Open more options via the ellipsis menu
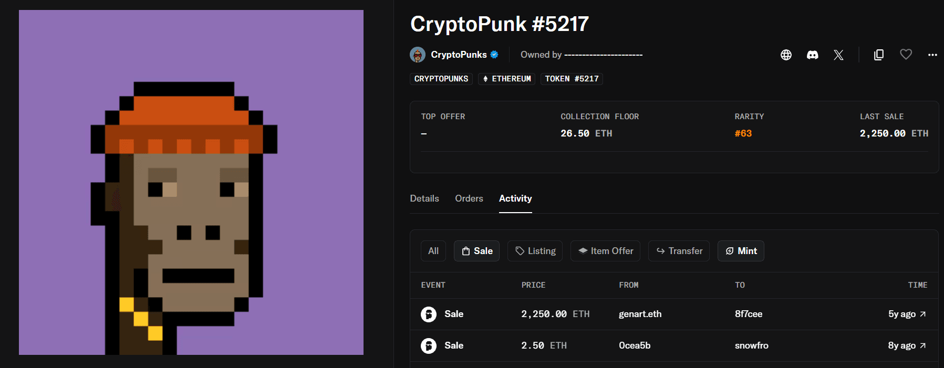The height and width of the screenshot is (368, 944). pos(932,55)
